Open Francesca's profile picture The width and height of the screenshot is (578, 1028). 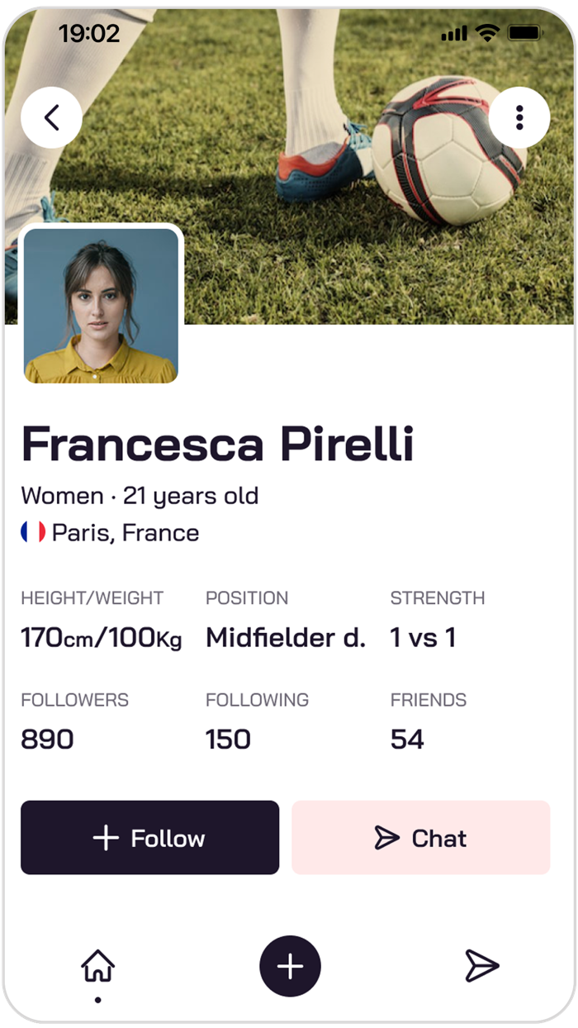click(x=101, y=306)
